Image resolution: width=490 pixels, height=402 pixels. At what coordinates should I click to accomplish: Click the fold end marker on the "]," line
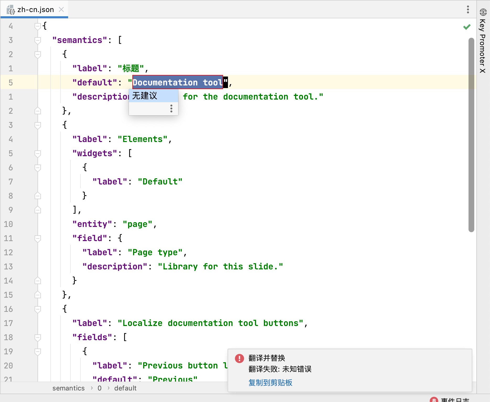(38, 210)
